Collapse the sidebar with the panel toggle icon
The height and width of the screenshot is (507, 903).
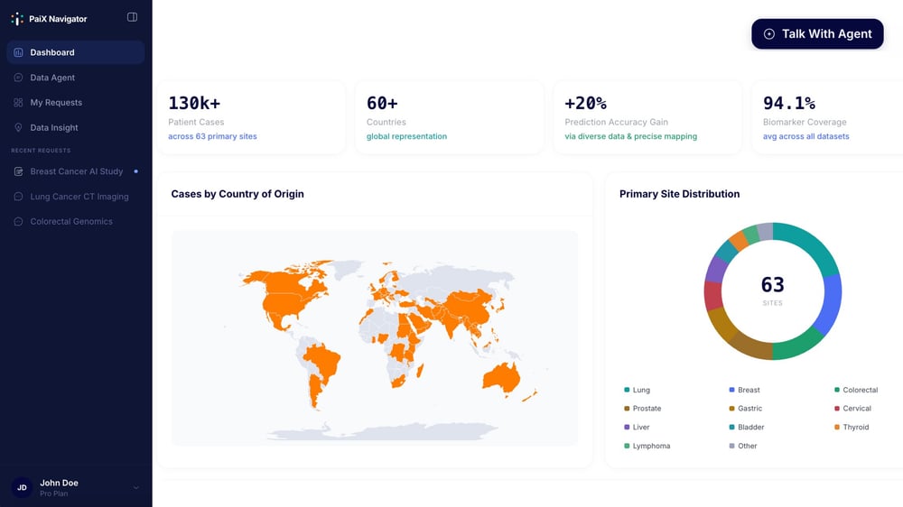tap(133, 17)
